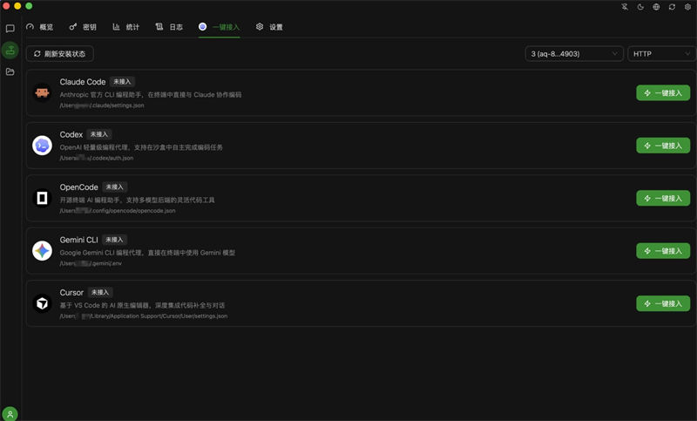Go to the 统计 tab
Image resolution: width=697 pixels, height=421 pixels.
coord(125,27)
